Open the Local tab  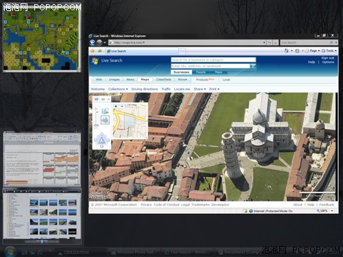click(226, 79)
